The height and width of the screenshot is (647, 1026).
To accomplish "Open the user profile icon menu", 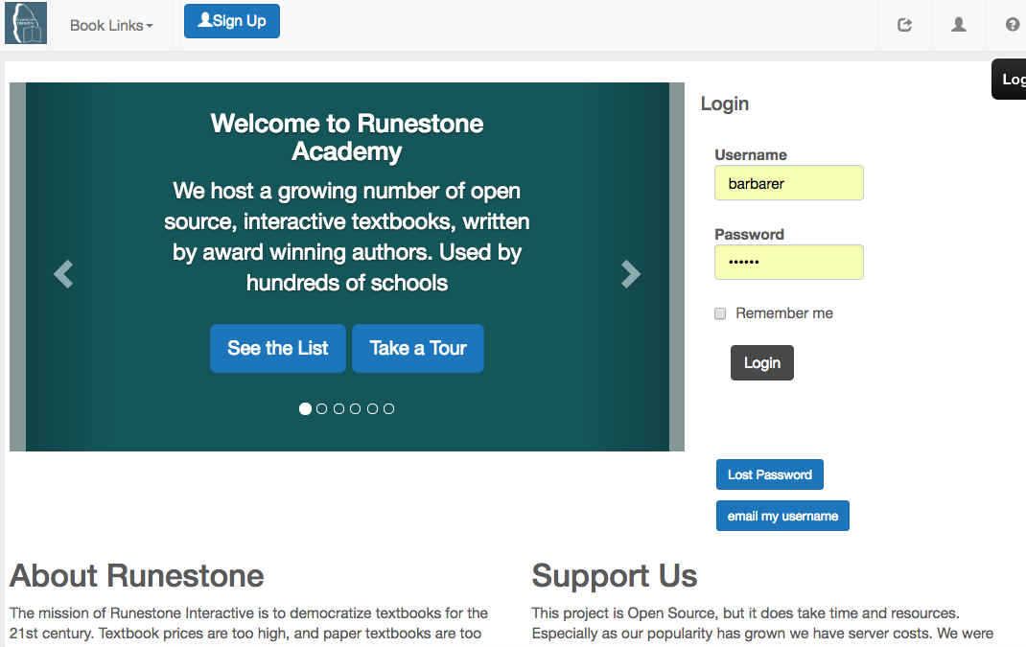I will (x=959, y=25).
